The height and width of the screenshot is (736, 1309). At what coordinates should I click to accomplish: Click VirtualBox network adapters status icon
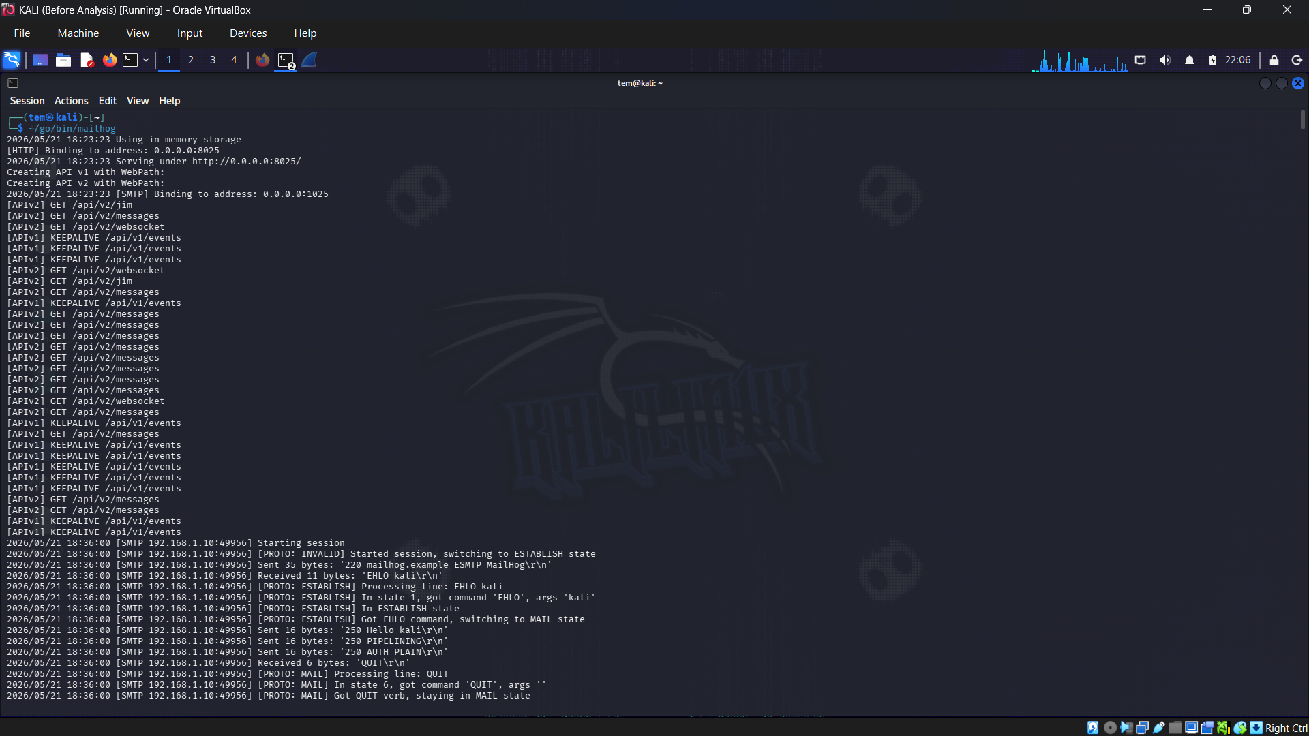click(x=1142, y=728)
